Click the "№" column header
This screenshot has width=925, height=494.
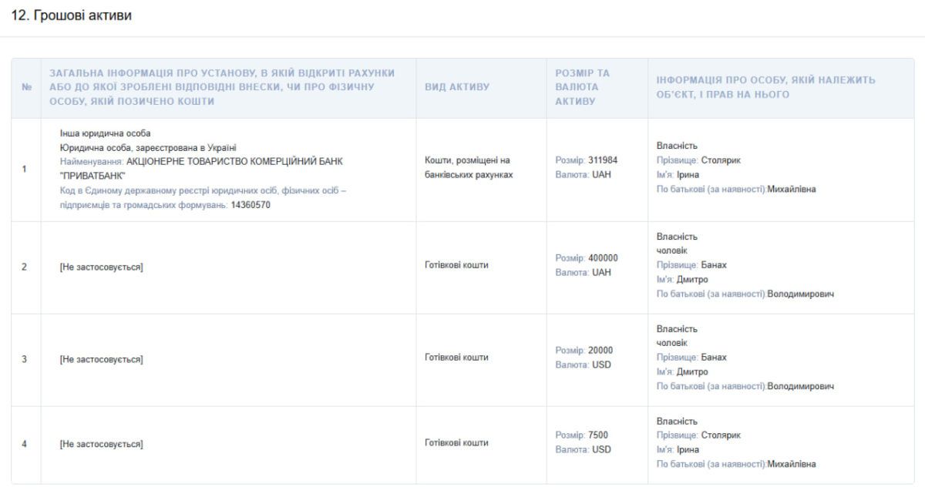point(26,88)
